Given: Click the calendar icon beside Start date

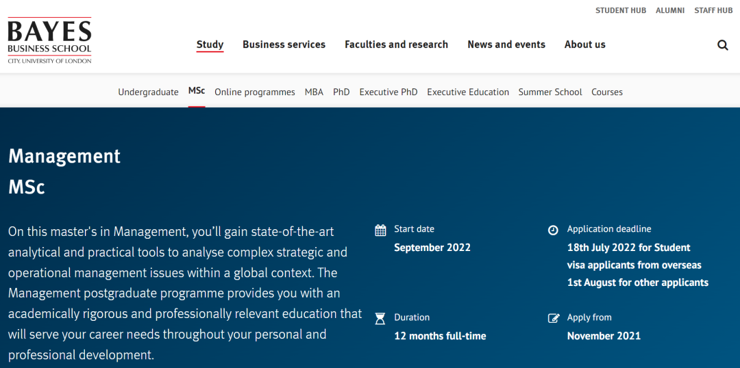Looking at the screenshot, I should [x=380, y=230].
